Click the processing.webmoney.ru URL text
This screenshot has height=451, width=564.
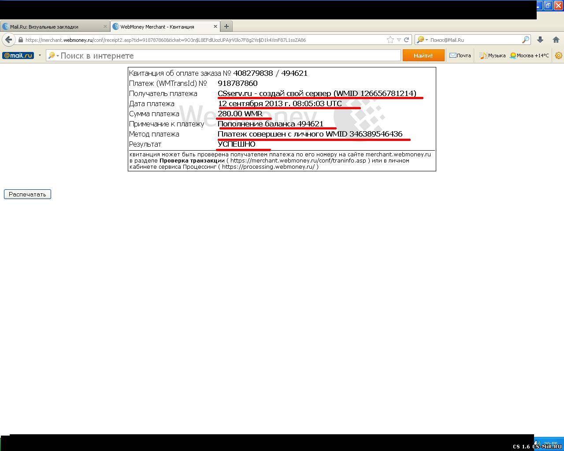[x=268, y=166]
